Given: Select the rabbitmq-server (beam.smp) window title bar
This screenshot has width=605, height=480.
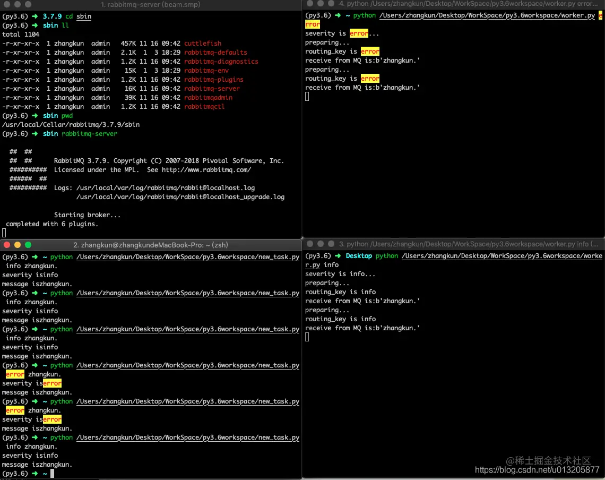Looking at the screenshot, I should pyautogui.click(x=151, y=5).
